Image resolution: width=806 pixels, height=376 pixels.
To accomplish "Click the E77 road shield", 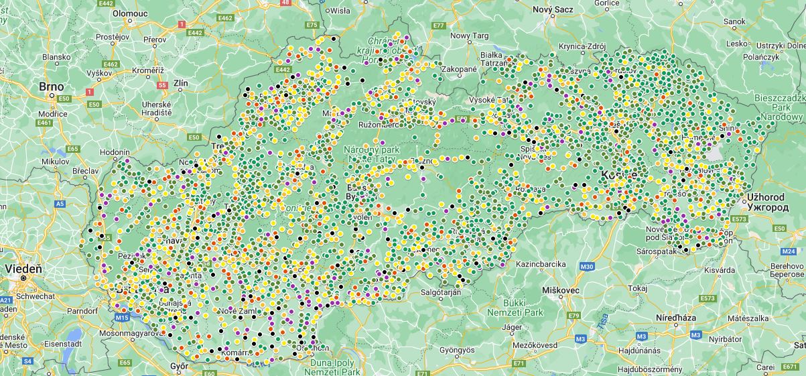I will coord(439,25).
